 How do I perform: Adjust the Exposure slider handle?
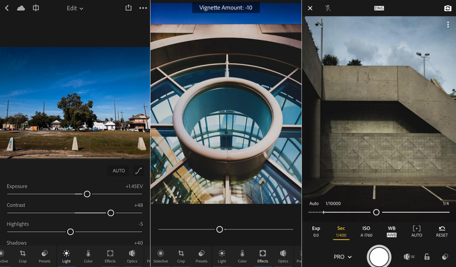click(x=87, y=194)
